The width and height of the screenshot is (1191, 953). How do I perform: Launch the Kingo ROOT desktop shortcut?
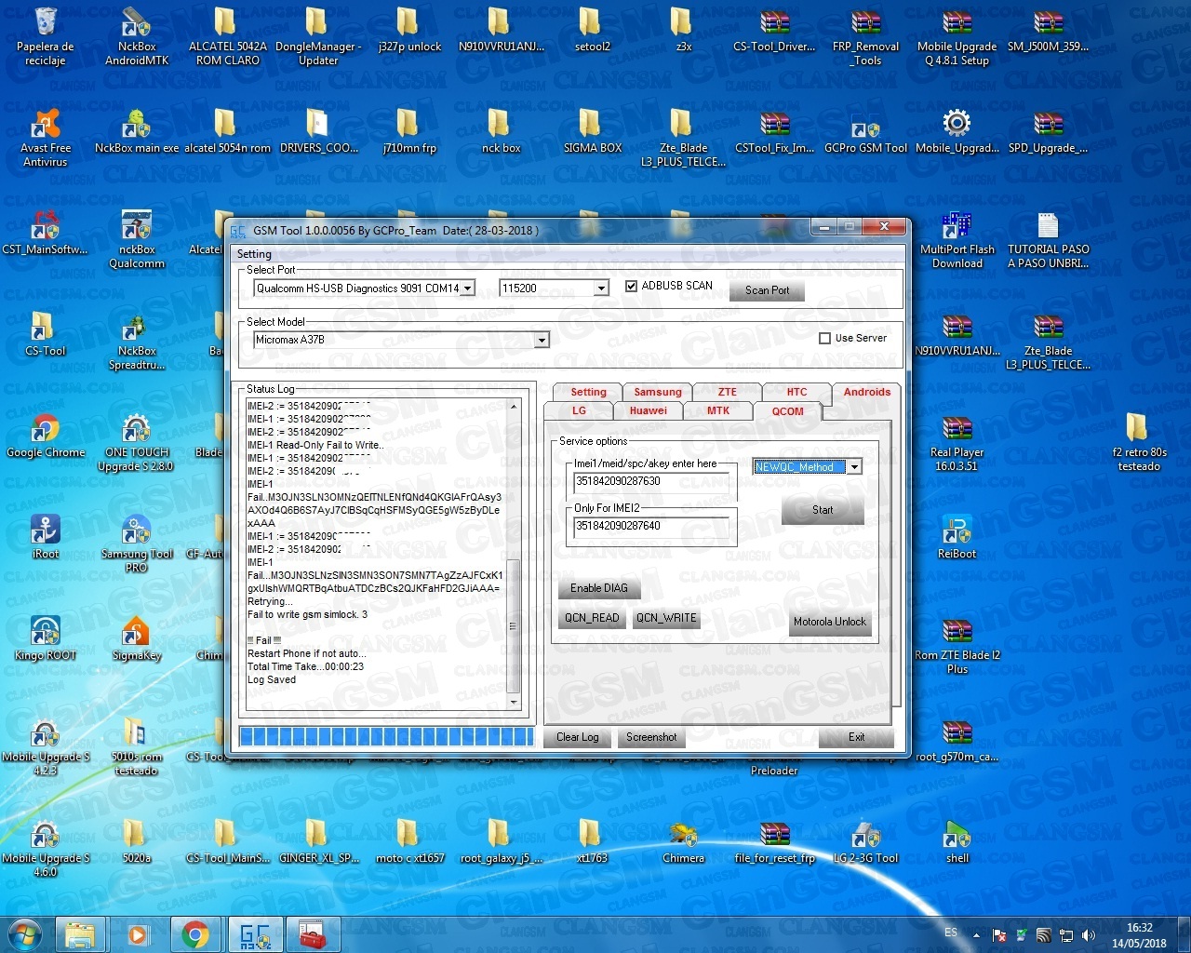coord(45,639)
